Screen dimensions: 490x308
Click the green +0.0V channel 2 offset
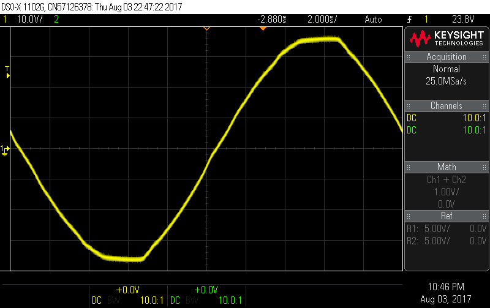coord(206,290)
